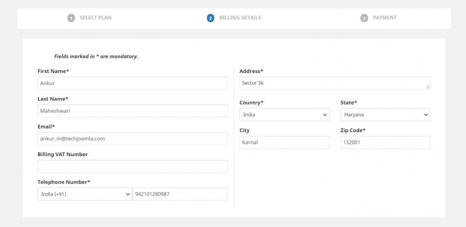Click the chevron arrow in State dropdown
The width and height of the screenshot is (466, 227).
pos(426,115)
